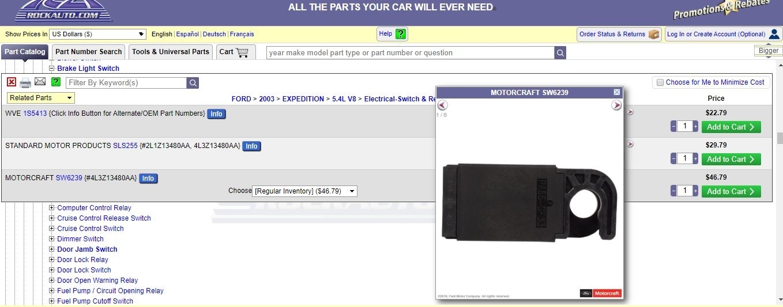
Task: Enable Choose for Me to Minimize Cost checkbox
Action: tap(660, 82)
